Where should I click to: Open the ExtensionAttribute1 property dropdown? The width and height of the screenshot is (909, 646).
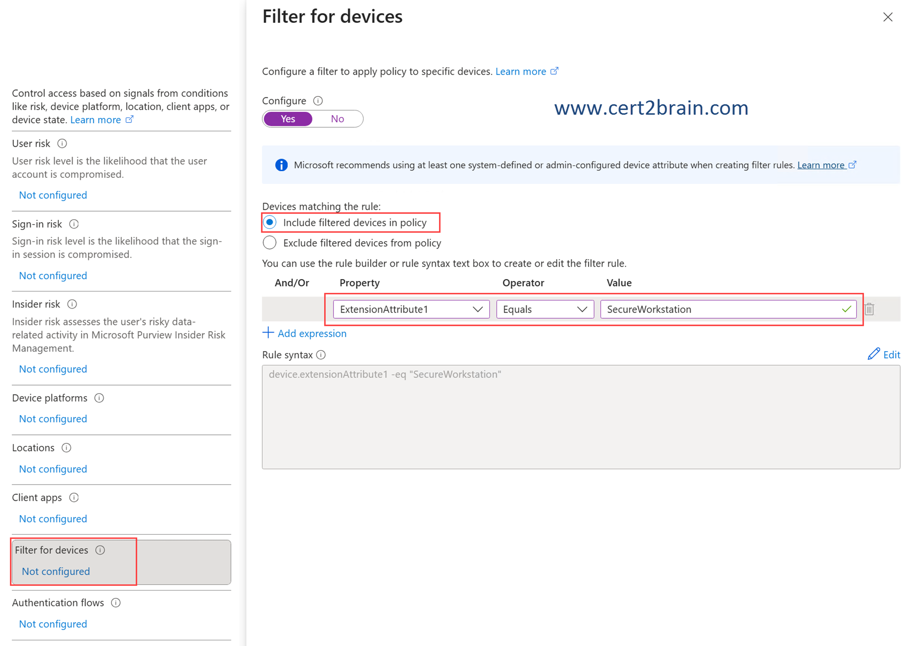point(411,310)
